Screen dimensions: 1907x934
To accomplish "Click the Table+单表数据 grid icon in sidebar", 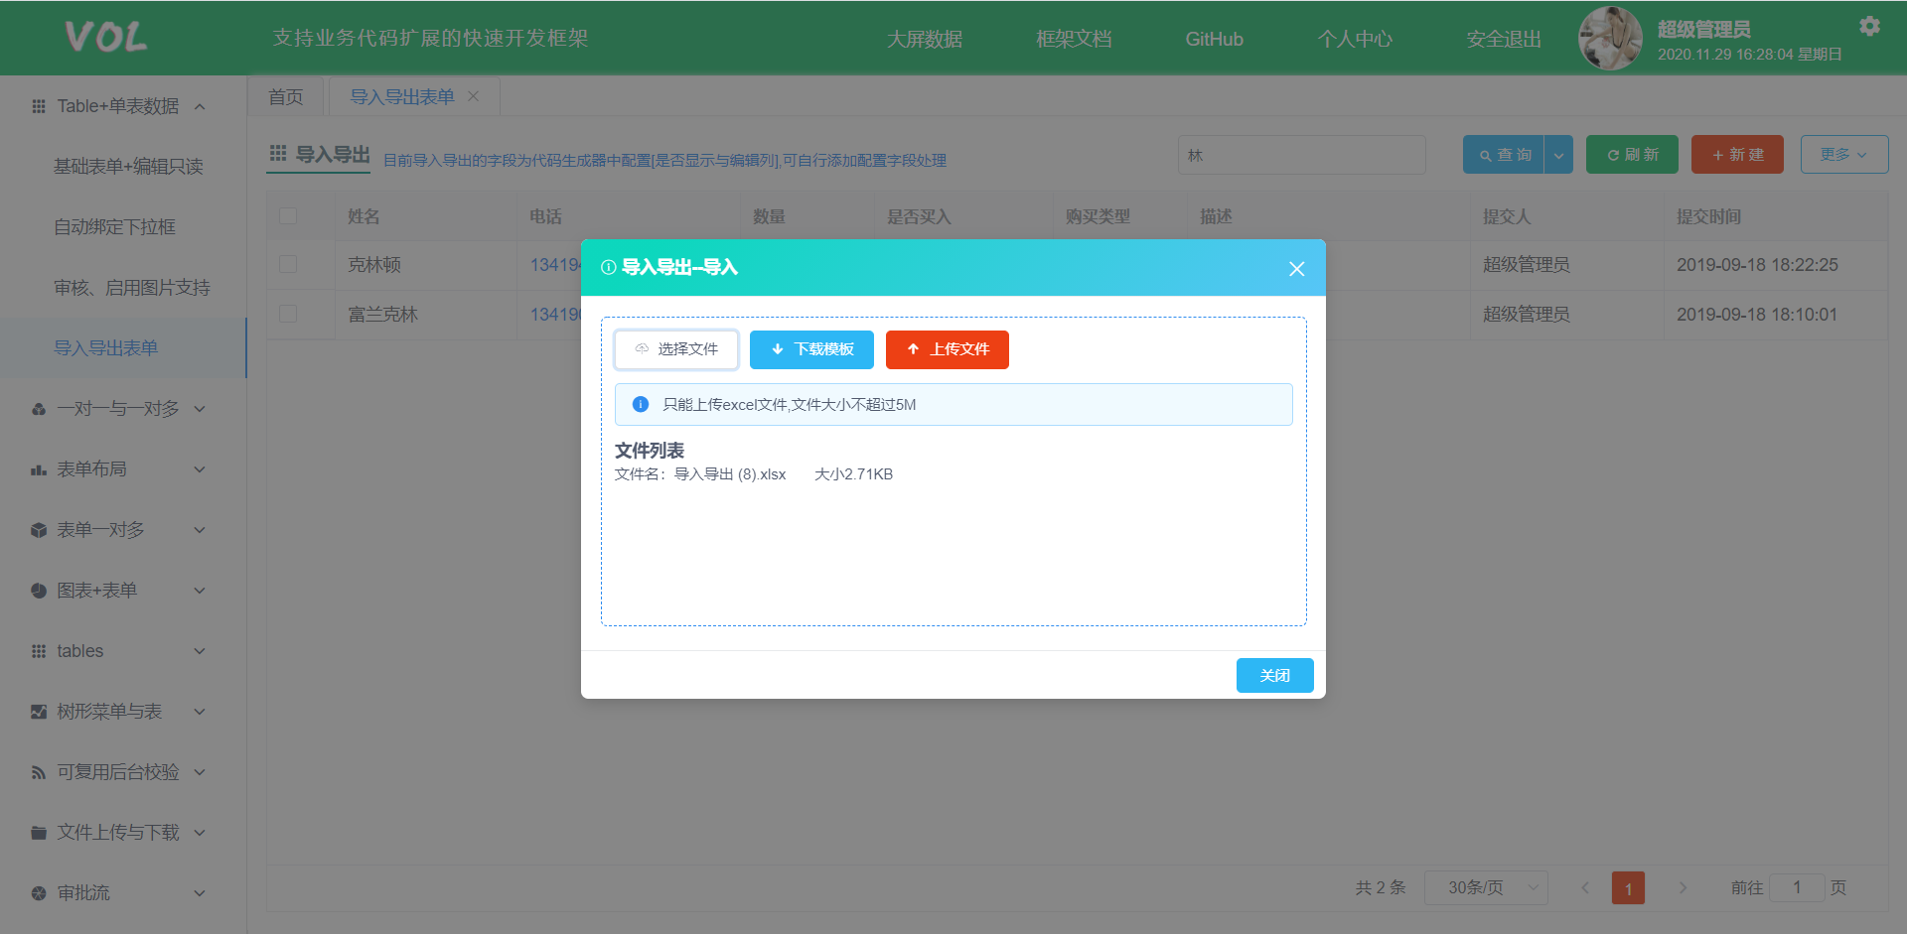I will click(x=39, y=106).
